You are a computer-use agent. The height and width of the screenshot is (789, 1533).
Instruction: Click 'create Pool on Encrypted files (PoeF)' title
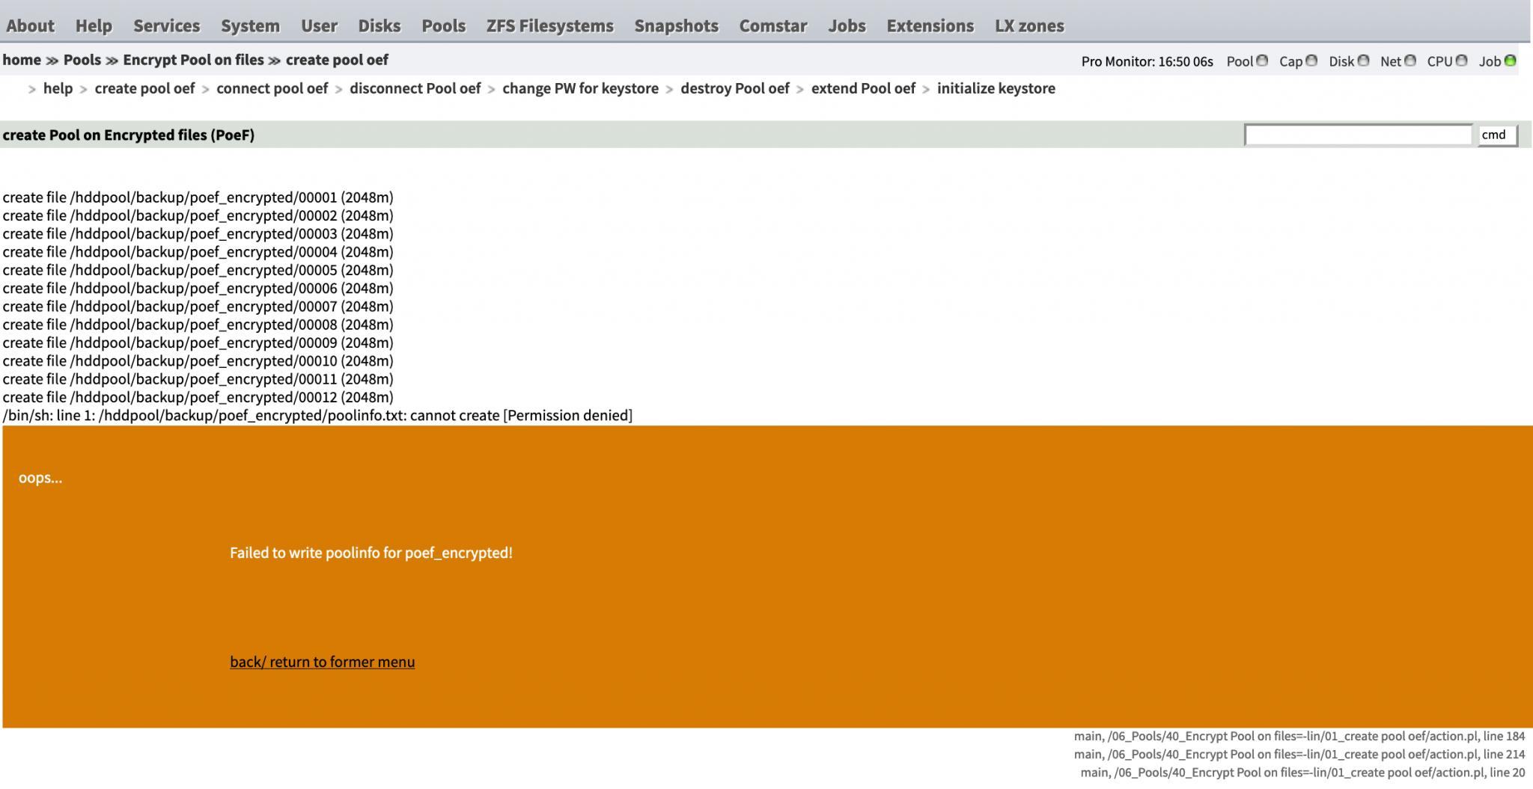[x=129, y=135]
